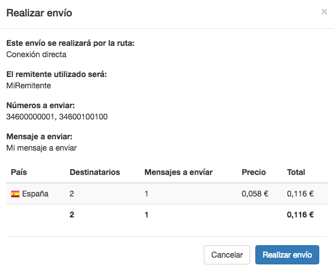Click the Precio column header

click(x=254, y=172)
